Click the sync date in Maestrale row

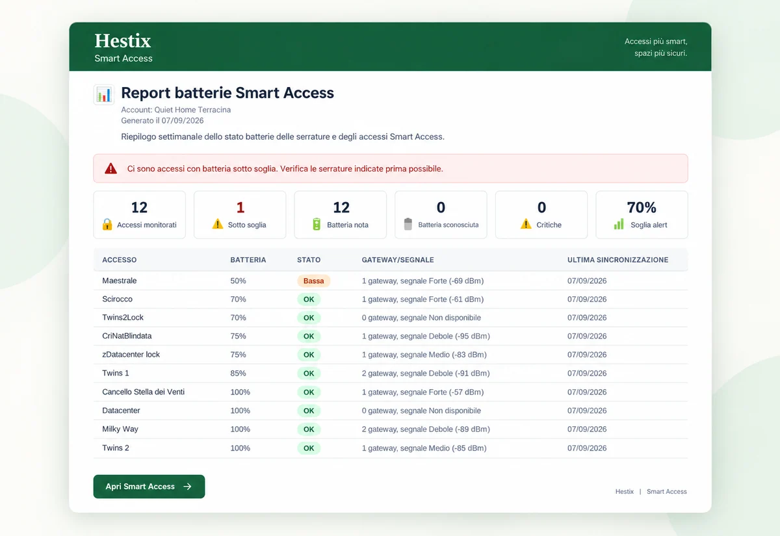(587, 281)
